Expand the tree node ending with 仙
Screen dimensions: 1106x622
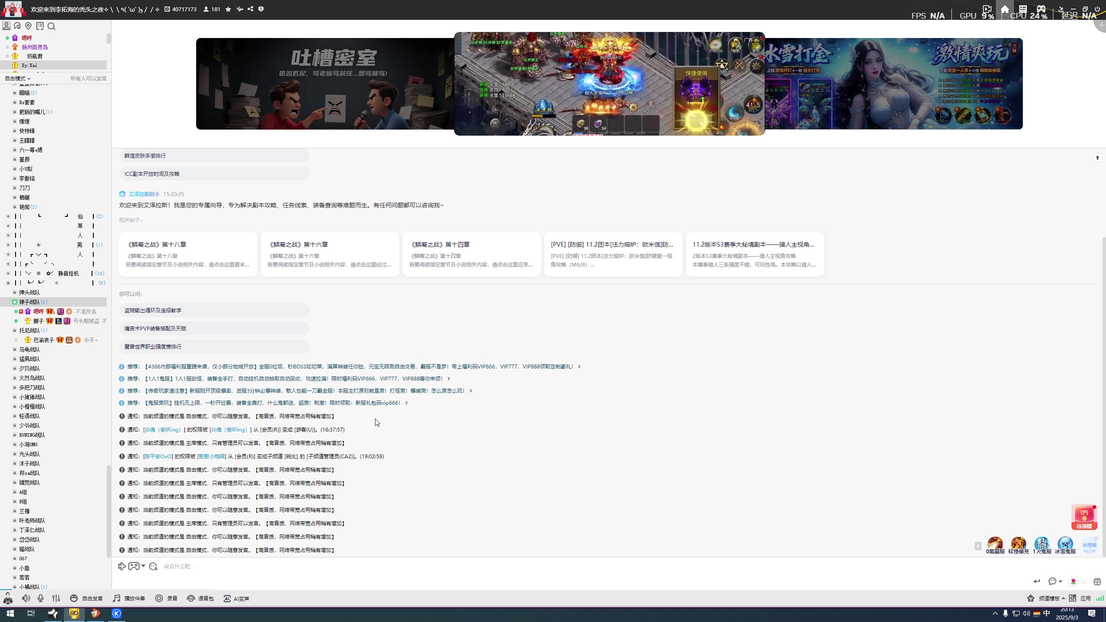[8, 216]
